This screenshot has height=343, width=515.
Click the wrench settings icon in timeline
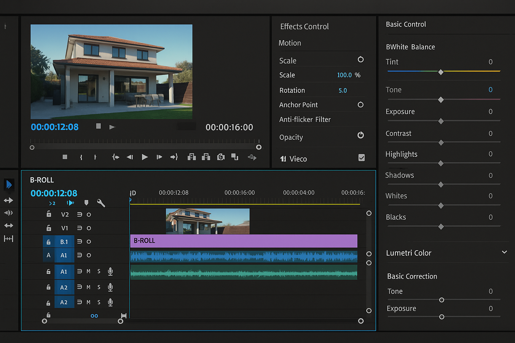click(101, 203)
